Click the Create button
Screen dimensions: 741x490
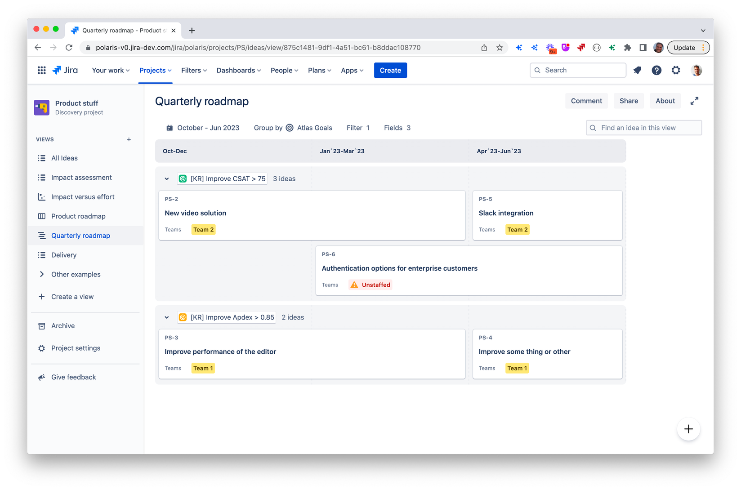[390, 70]
